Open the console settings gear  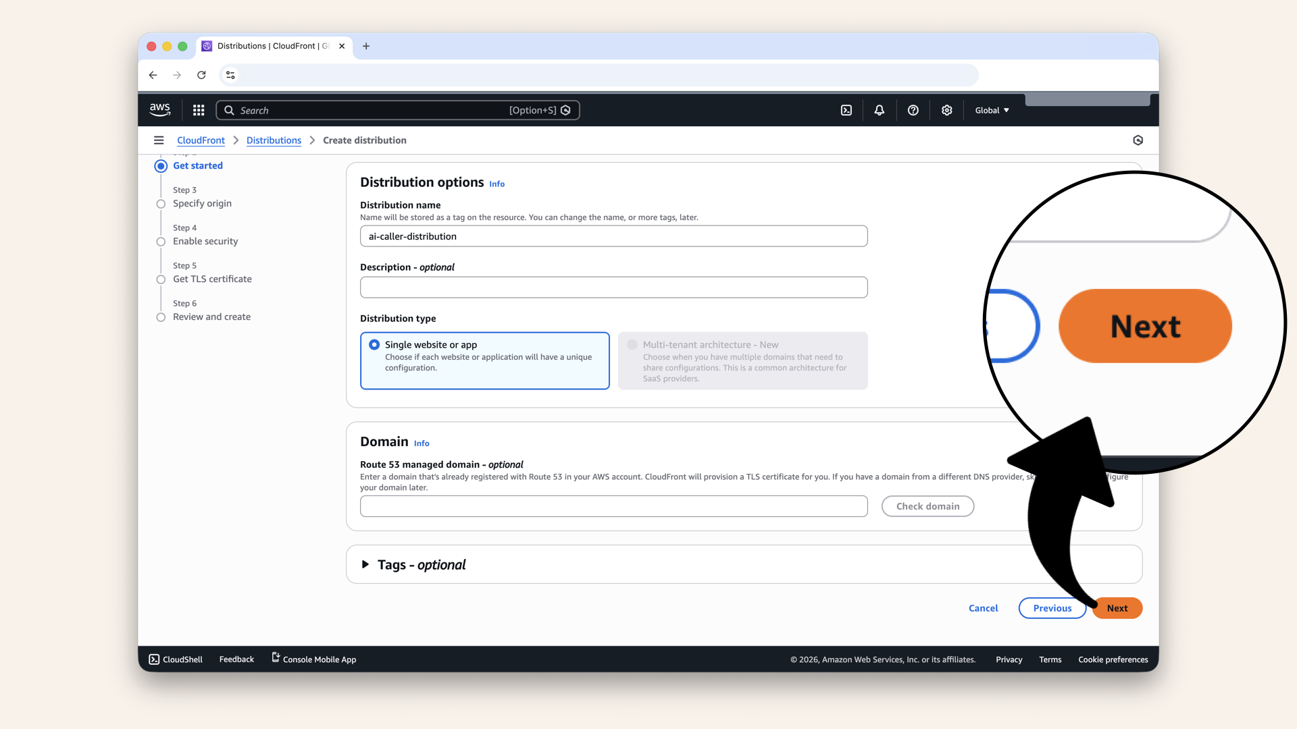[x=946, y=110]
